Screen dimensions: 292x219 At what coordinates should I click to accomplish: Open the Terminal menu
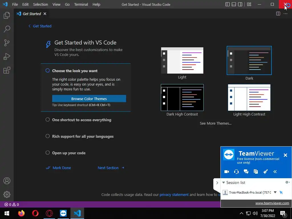81,4
